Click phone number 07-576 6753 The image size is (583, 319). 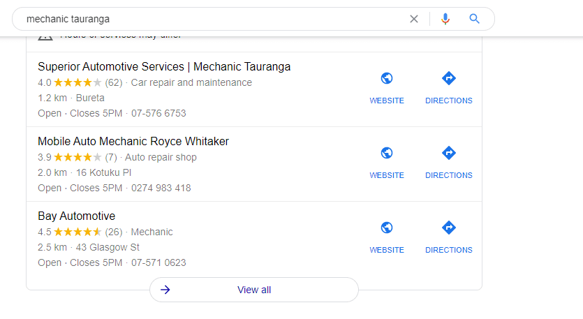click(x=158, y=113)
